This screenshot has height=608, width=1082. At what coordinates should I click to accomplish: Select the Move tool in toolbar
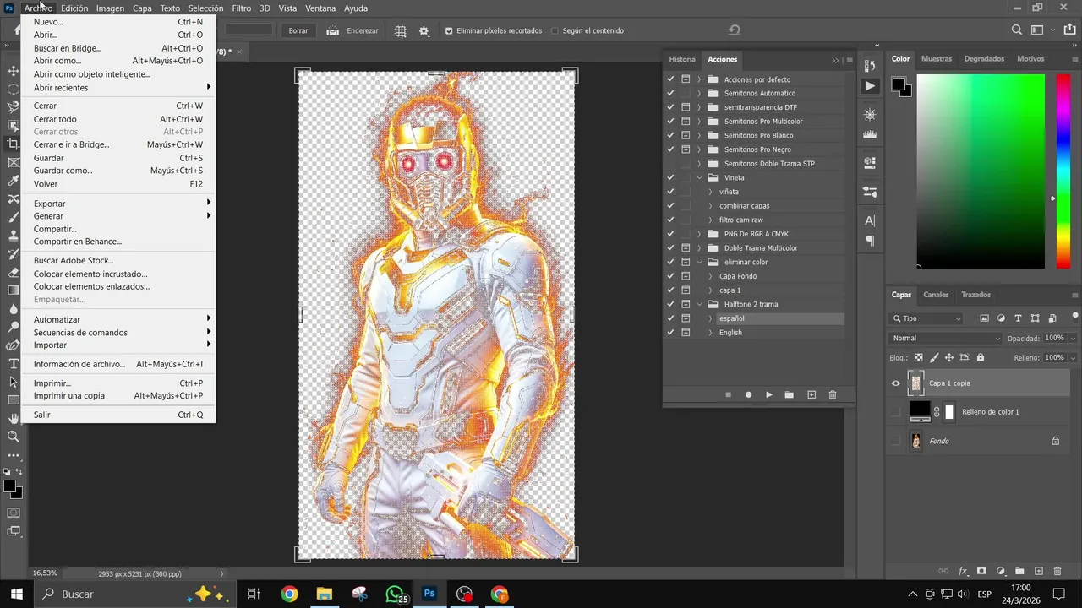(x=14, y=71)
